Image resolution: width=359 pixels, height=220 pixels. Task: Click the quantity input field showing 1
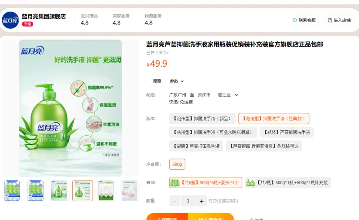click(x=188, y=201)
